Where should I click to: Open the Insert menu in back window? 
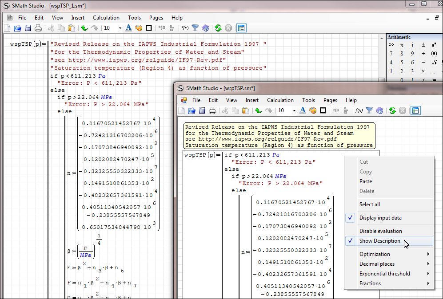click(78, 18)
